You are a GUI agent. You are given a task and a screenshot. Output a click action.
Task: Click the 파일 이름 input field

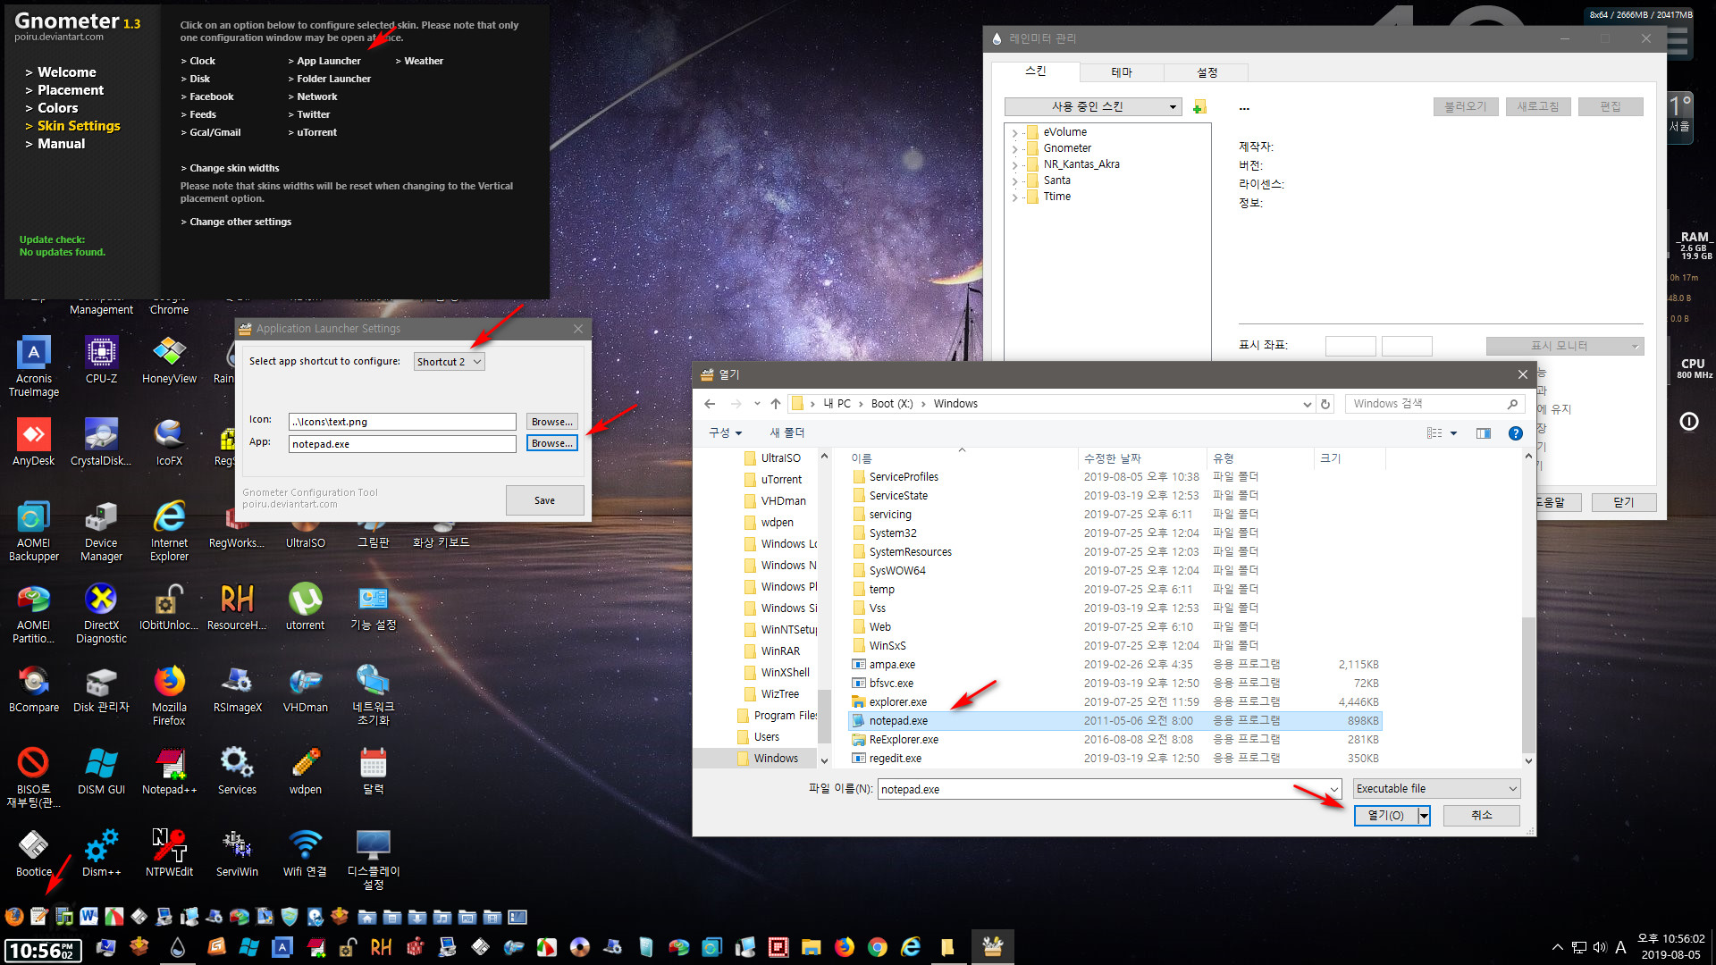pyautogui.click(x=1109, y=789)
